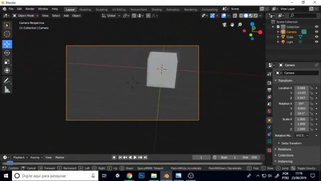Click the pan view hand icon

[232, 25]
